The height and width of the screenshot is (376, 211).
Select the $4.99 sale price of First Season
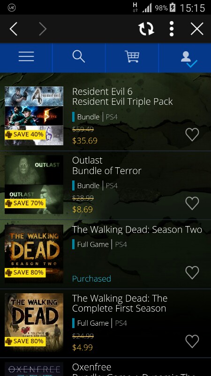83,347
